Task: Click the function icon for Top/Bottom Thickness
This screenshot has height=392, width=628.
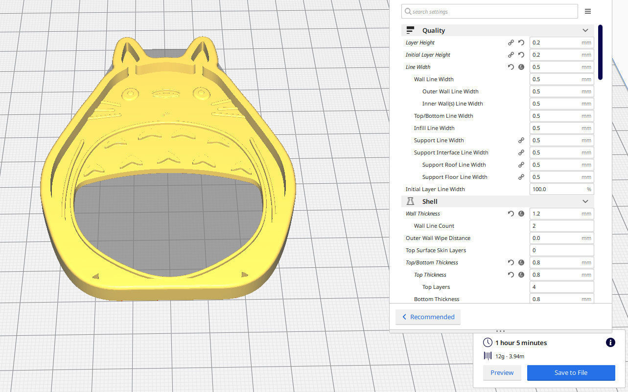Action: click(x=521, y=262)
